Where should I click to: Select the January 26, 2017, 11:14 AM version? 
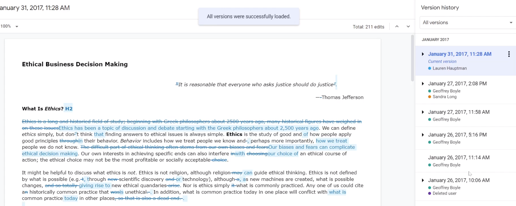pyautogui.click(x=459, y=158)
